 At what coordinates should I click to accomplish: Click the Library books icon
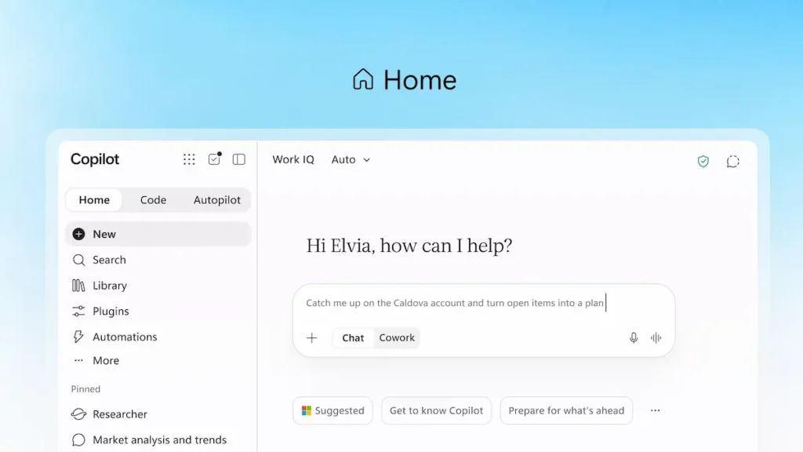tap(78, 286)
